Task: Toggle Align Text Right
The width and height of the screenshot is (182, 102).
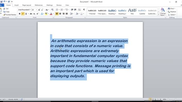Action: (x=63, y=14)
